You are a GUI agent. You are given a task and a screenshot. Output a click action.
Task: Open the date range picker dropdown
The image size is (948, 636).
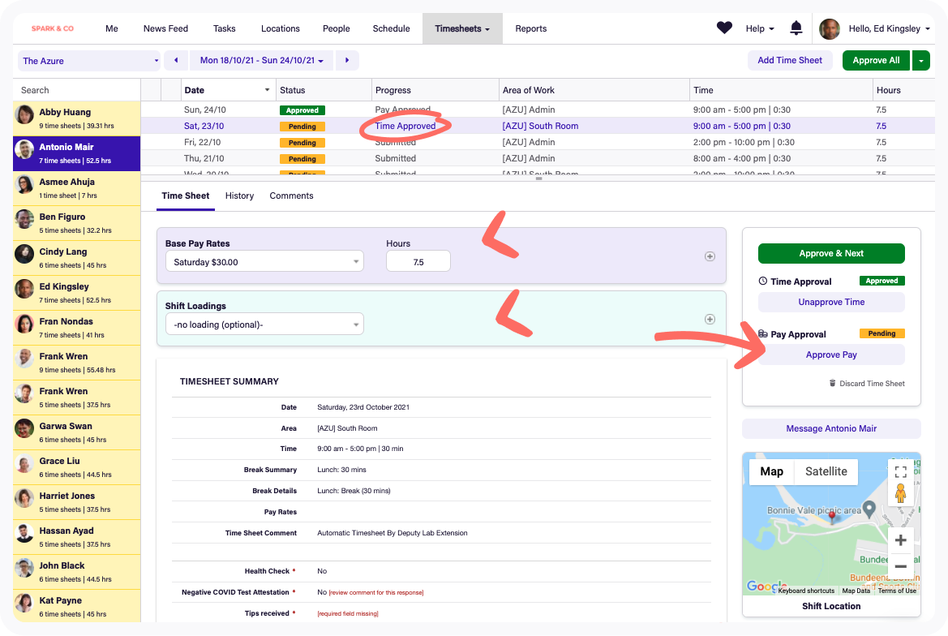coord(261,61)
